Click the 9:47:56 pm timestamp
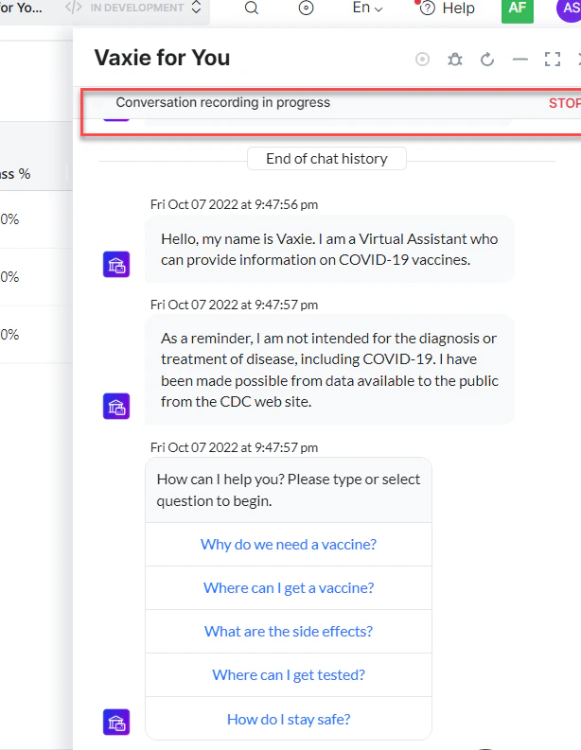Viewport: 581px width, 750px height. (234, 204)
